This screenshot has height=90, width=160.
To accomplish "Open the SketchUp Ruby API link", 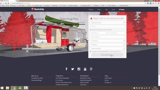I will [x=86, y=80].
